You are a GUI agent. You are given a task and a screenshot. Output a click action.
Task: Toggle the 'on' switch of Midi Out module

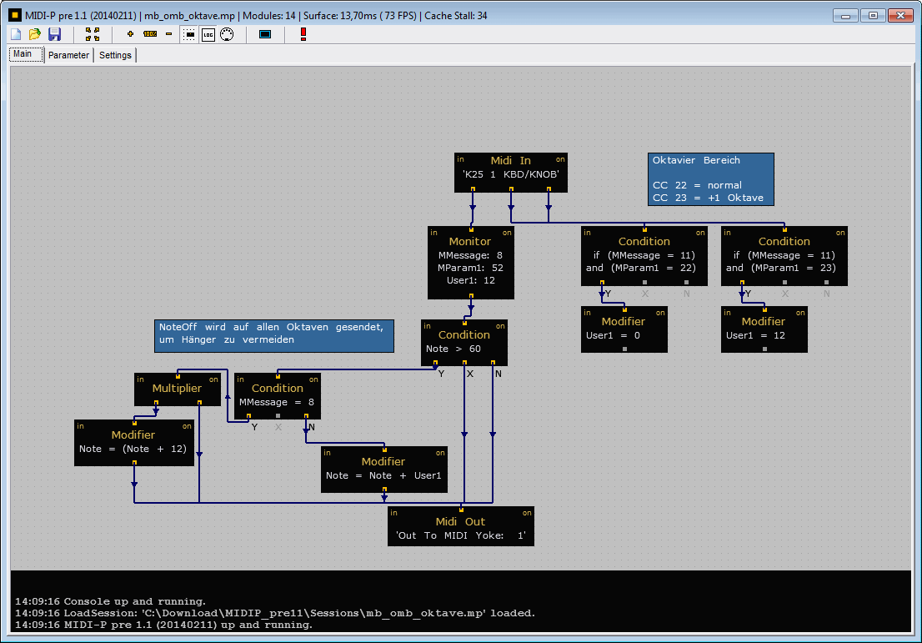point(527,514)
